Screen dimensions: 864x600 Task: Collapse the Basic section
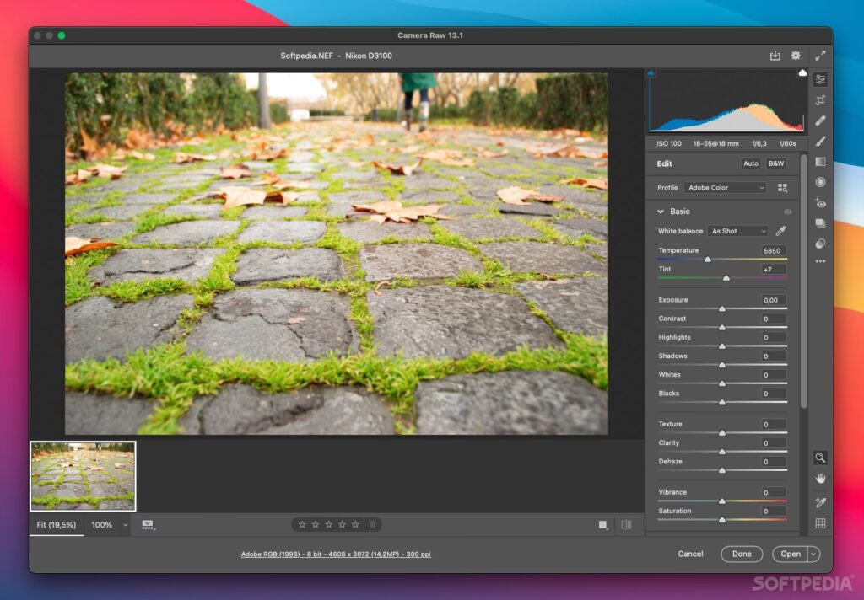point(661,212)
